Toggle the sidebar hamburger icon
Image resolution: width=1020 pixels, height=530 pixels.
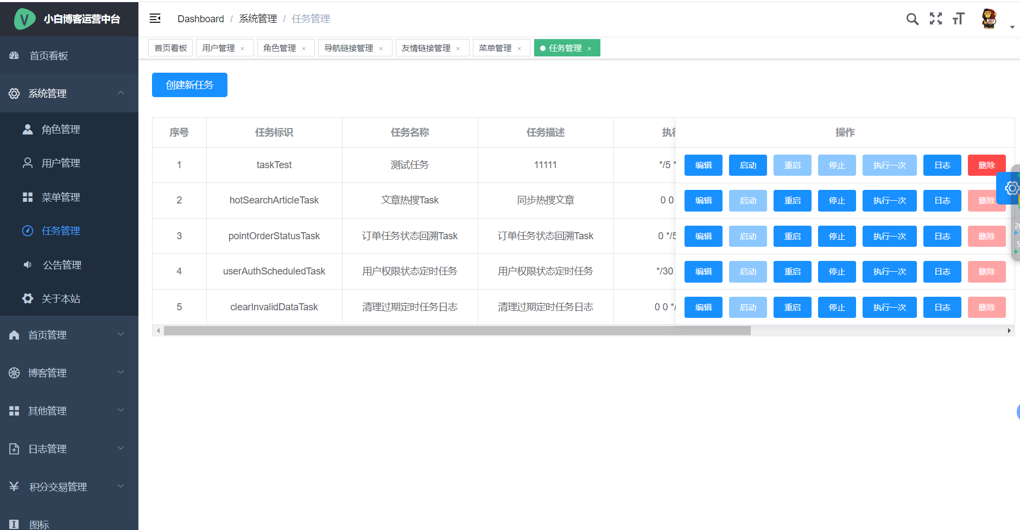(155, 18)
